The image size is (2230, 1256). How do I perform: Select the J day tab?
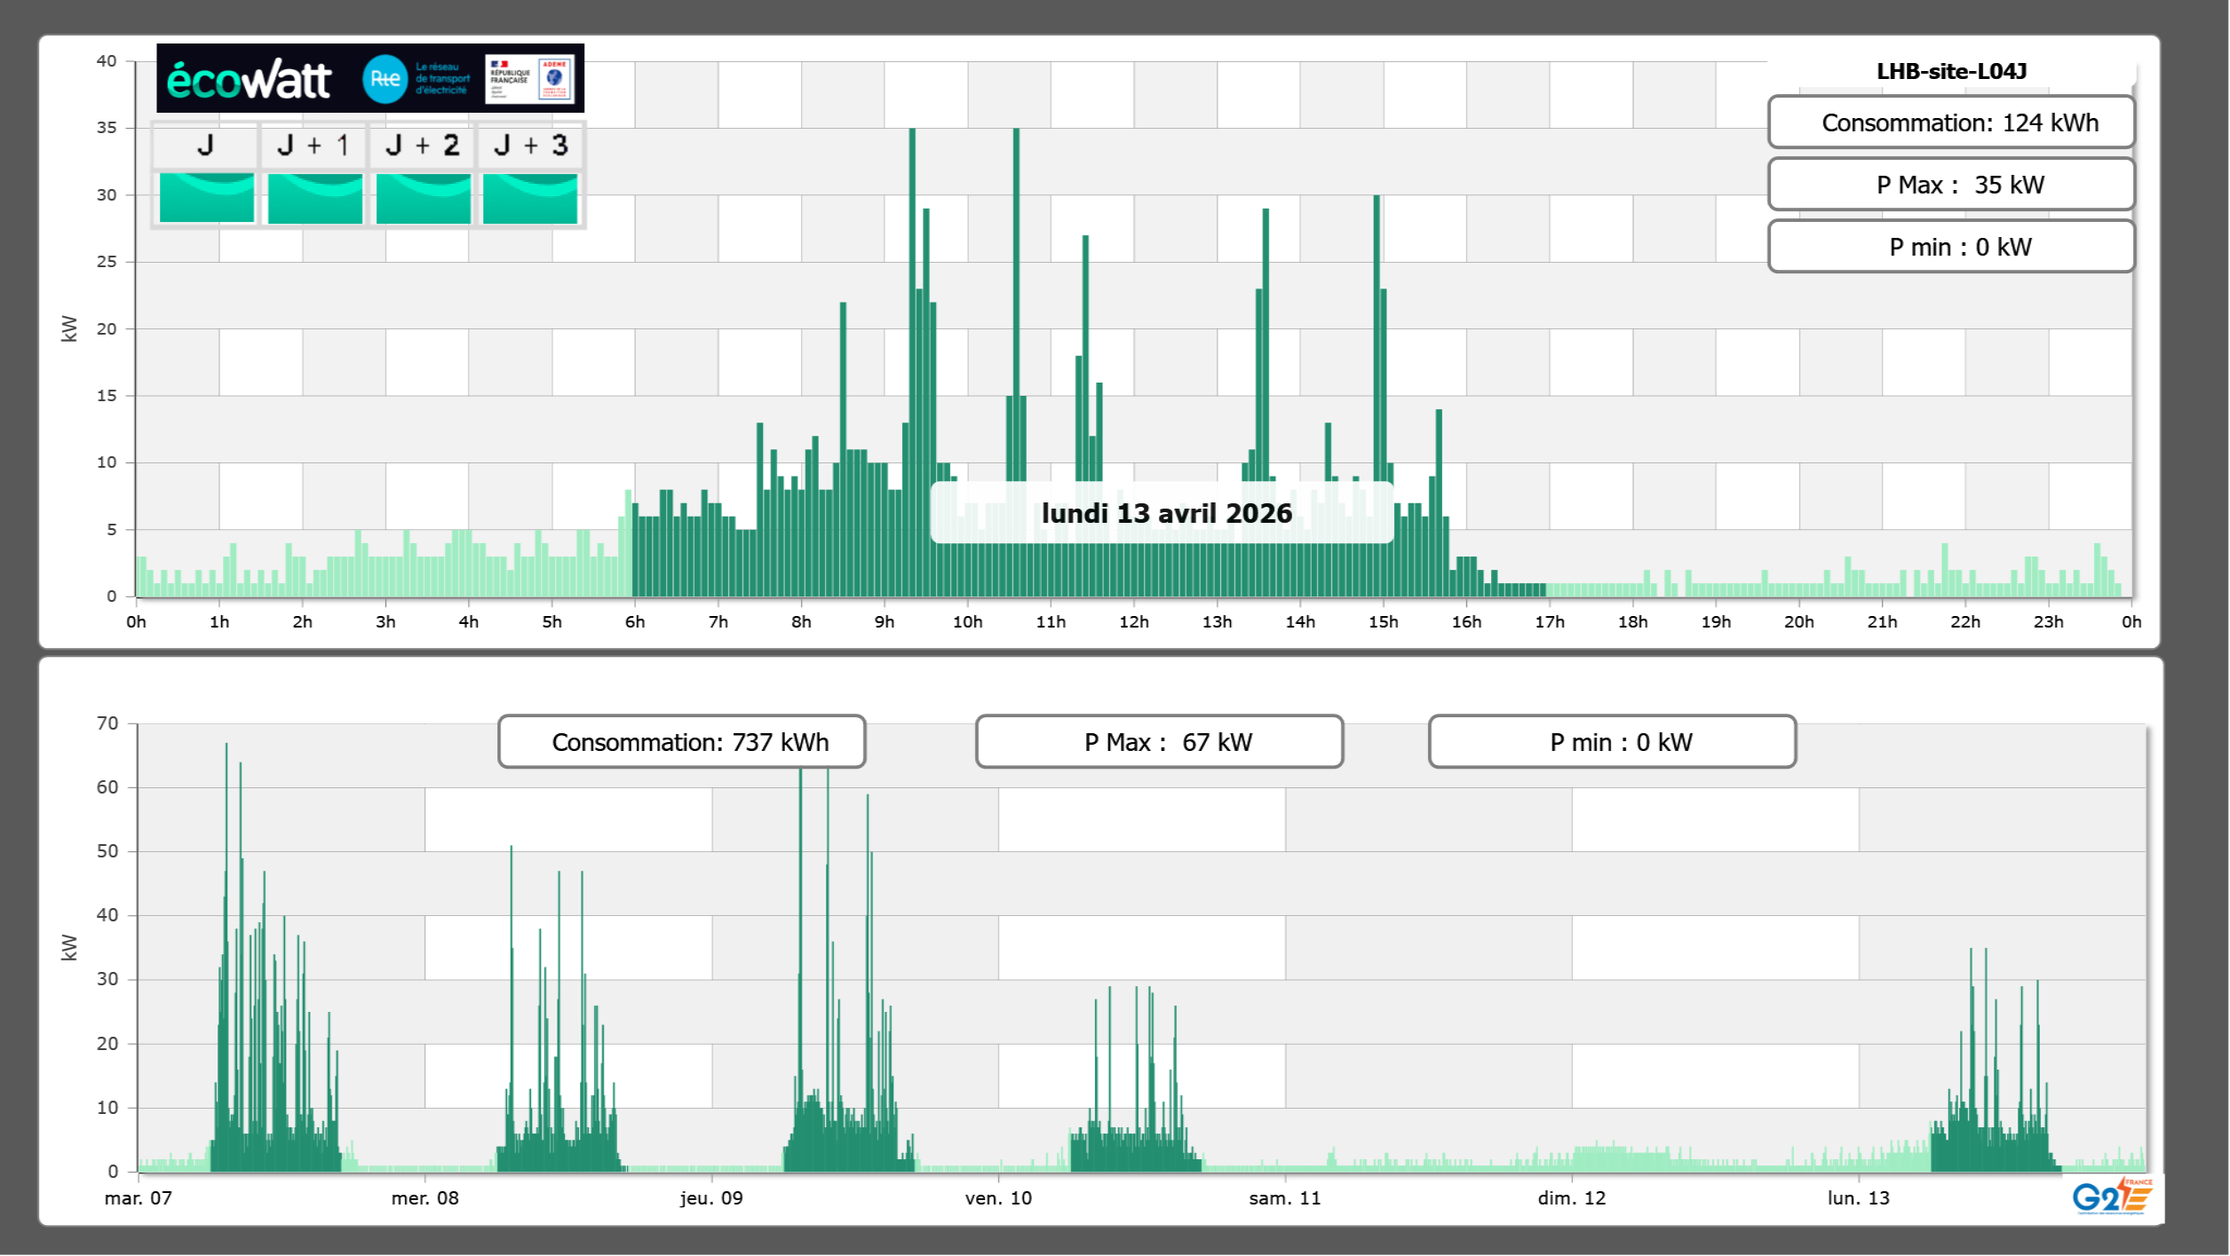point(205,146)
